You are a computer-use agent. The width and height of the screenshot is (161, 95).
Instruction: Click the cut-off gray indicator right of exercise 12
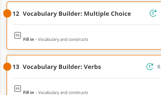tap(160, 14)
